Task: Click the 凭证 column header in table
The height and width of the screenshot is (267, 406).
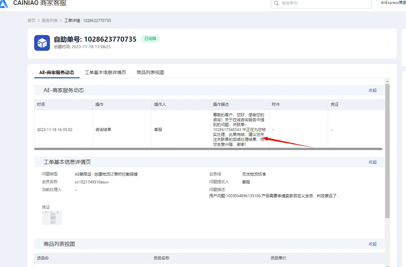Action: [356, 105]
